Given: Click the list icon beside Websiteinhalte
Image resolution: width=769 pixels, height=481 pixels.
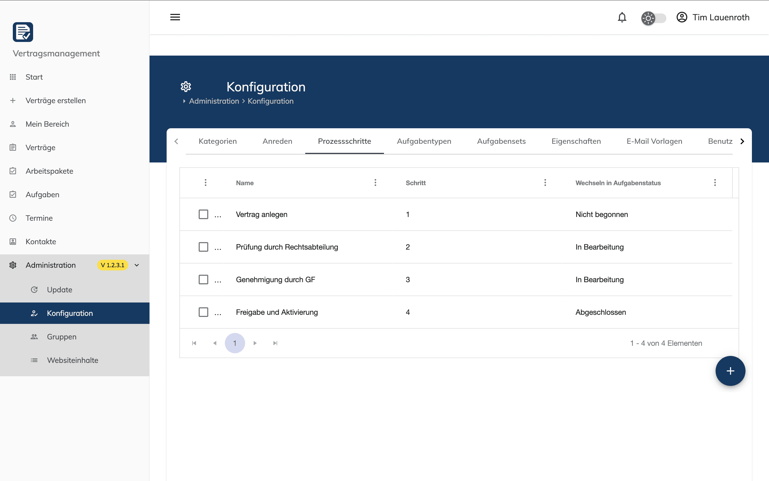Looking at the screenshot, I should [34, 360].
